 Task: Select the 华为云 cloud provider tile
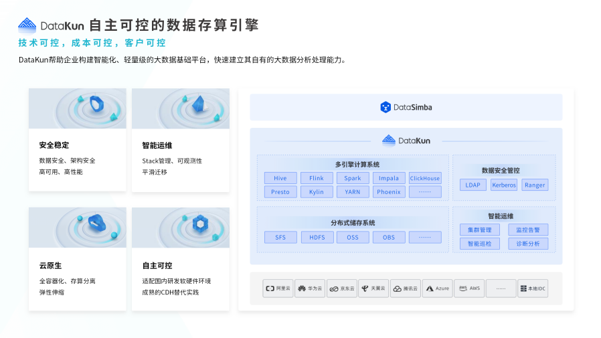[310, 288]
